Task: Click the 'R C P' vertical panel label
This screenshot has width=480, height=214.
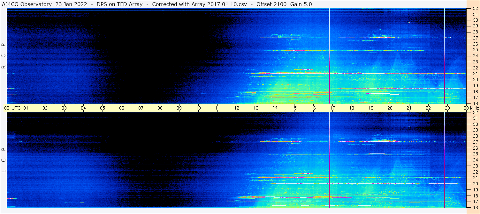Action: pyautogui.click(x=4, y=56)
